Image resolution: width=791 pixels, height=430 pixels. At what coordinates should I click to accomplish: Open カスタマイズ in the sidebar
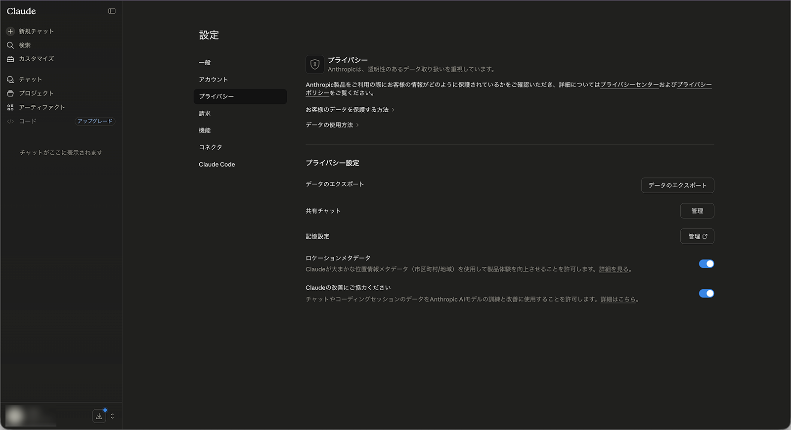(36, 59)
